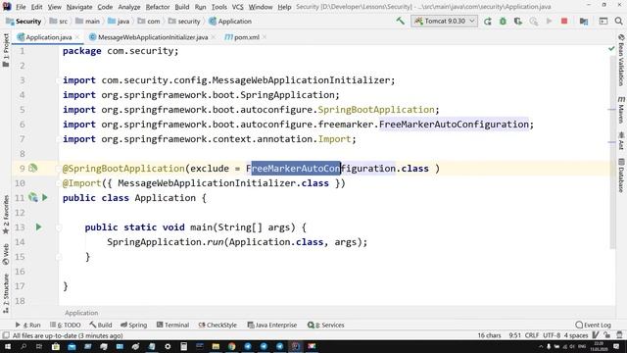Open the Project Structure folder icon

point(584,22)
